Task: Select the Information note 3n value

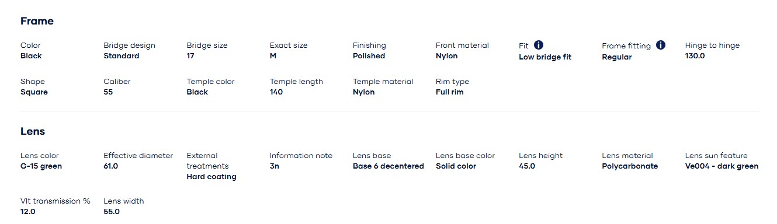Action: click(275, 166)
